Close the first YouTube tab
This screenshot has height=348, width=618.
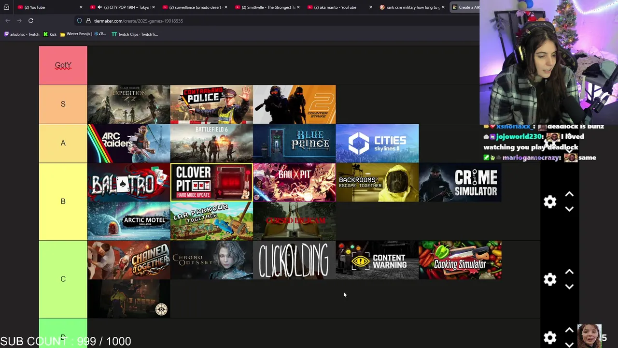[81, 7]
